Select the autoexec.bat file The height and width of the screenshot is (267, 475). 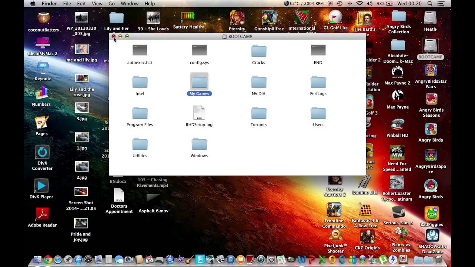coord(140,50)
